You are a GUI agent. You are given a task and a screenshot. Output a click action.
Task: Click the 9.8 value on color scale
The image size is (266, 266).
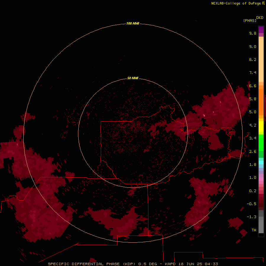tap(253, 33)
